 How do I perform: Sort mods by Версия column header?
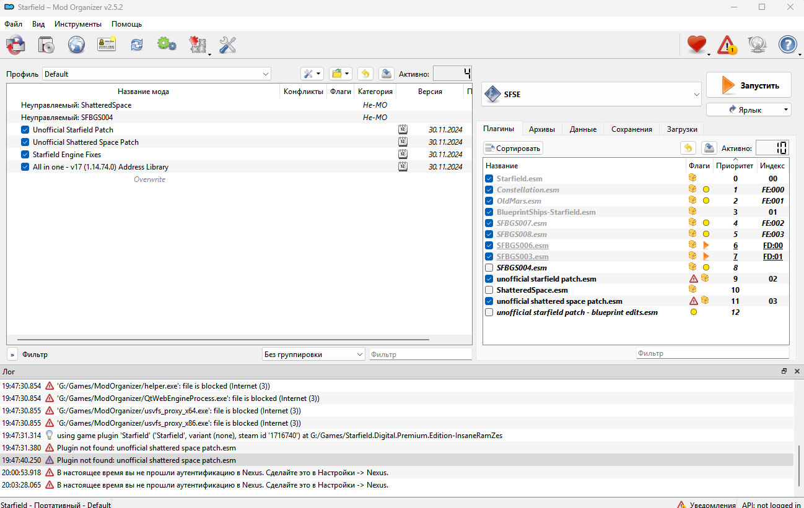tap(430, 92)
